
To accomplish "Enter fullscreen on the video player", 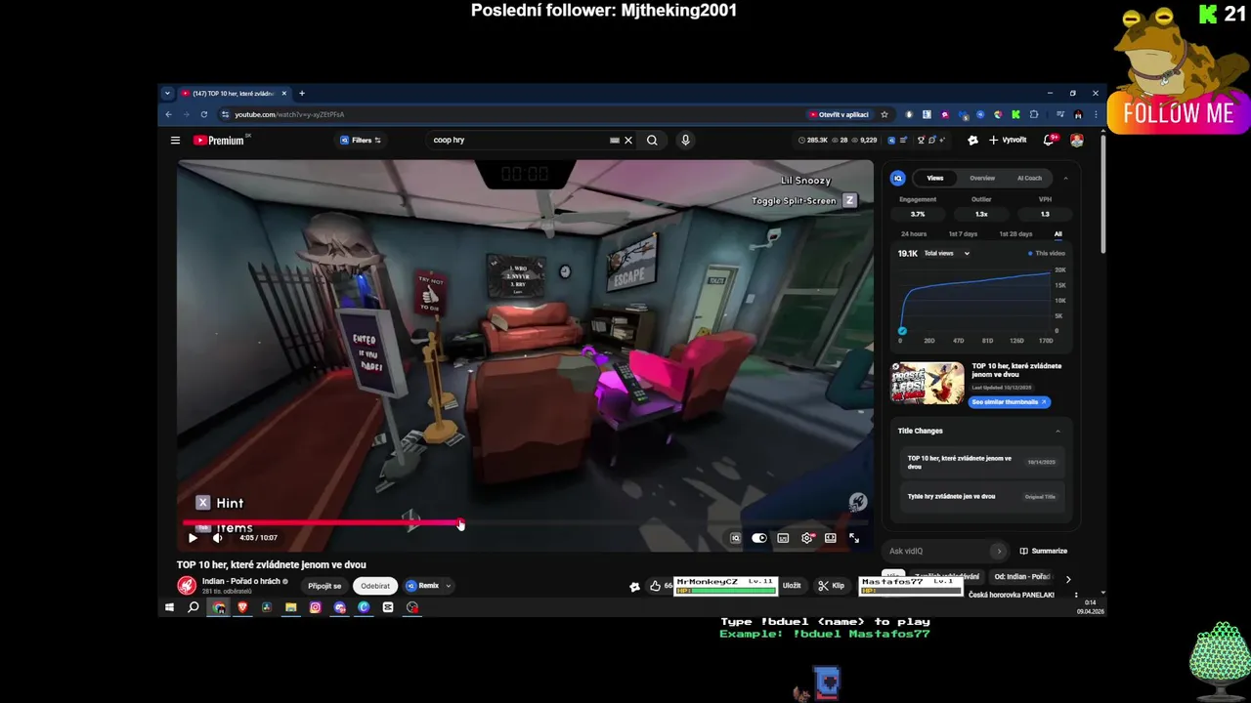I will (854, 538).
